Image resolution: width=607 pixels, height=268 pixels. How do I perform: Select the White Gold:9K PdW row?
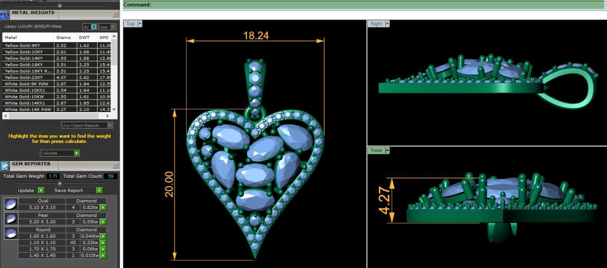coord(57,84)
